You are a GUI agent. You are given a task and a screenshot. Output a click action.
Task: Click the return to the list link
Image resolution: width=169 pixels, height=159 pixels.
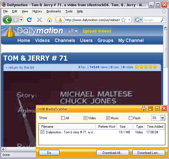coord(20,68)
